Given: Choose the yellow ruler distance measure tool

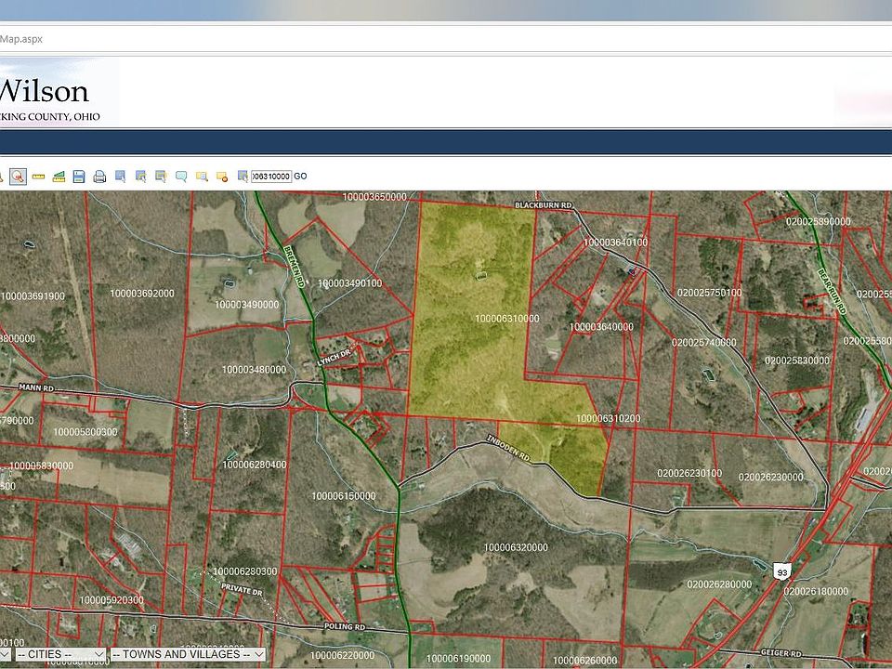Looking at the screenshot, I should click(x=38, y=176).
